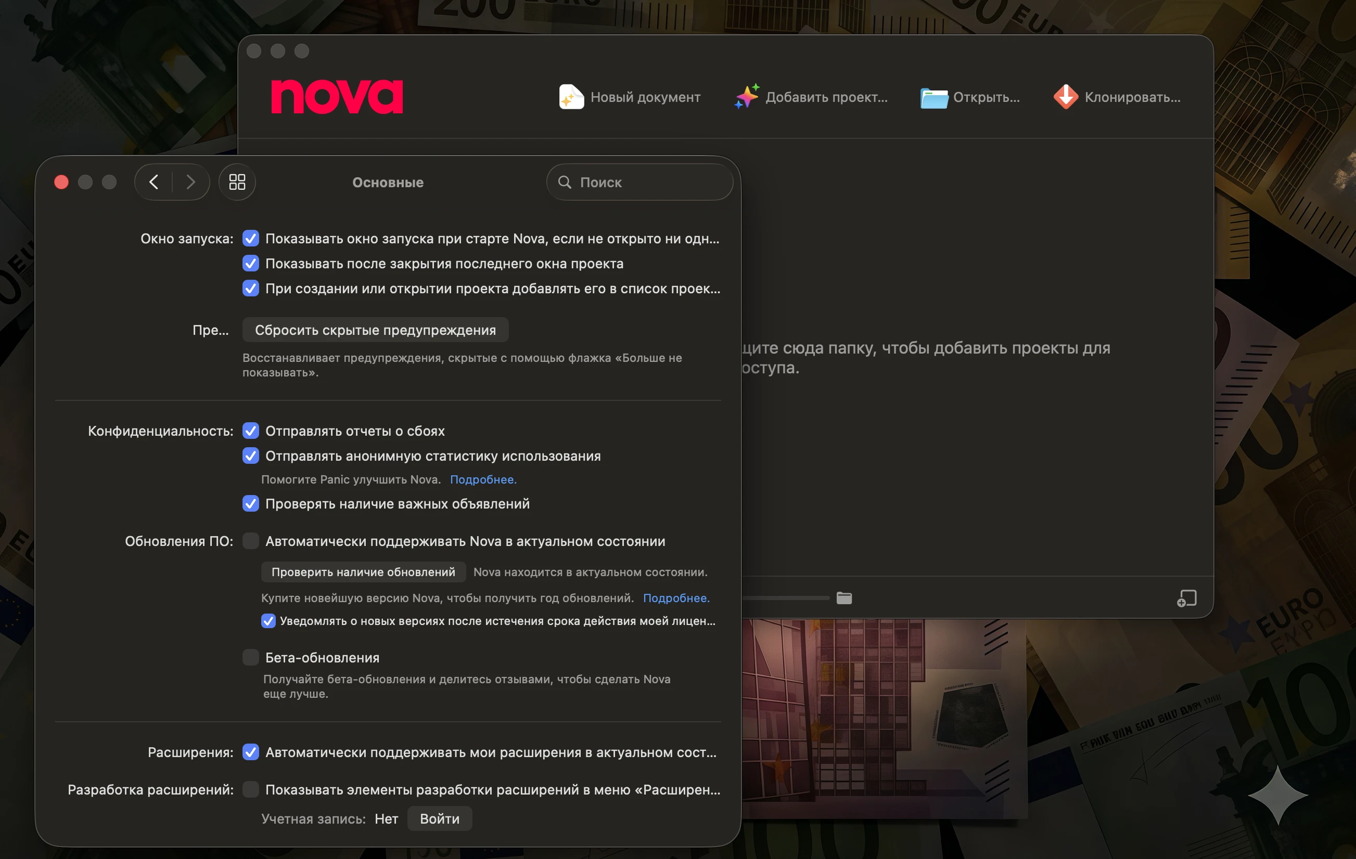Click the text Купите новейшую версию Nova
This screenshot has height=859, width=1356.
(447, 598)
